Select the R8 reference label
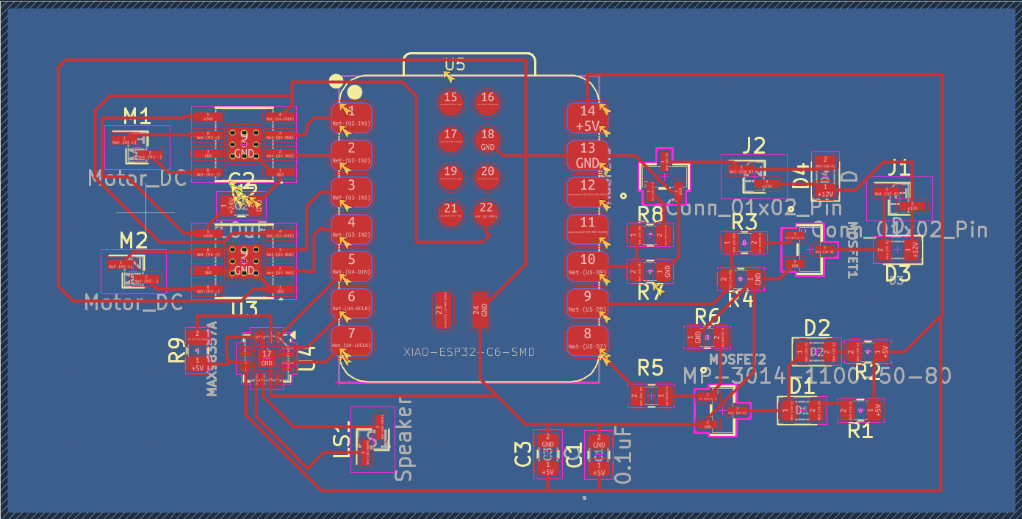The height and width of the screenshot is (519, 1022). coord(650,214)
